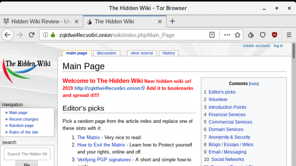296x166 pixels.
Task: Jump to Blogs / Essays / Wikis in Contents
Action: 231,144
